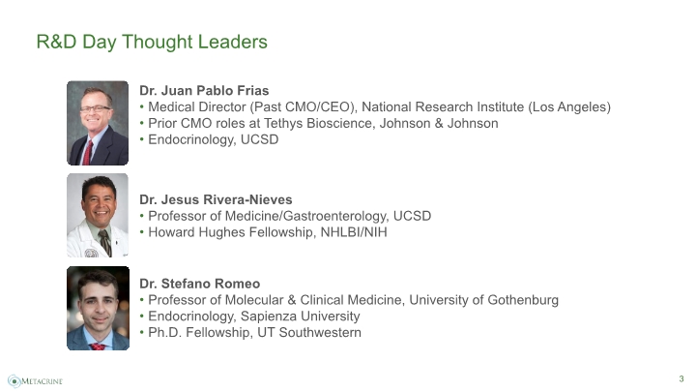Select Dr. Stefano Romeo's headshot photo
This screenshot has height=392, width=696.
click(x=98, y=309)
